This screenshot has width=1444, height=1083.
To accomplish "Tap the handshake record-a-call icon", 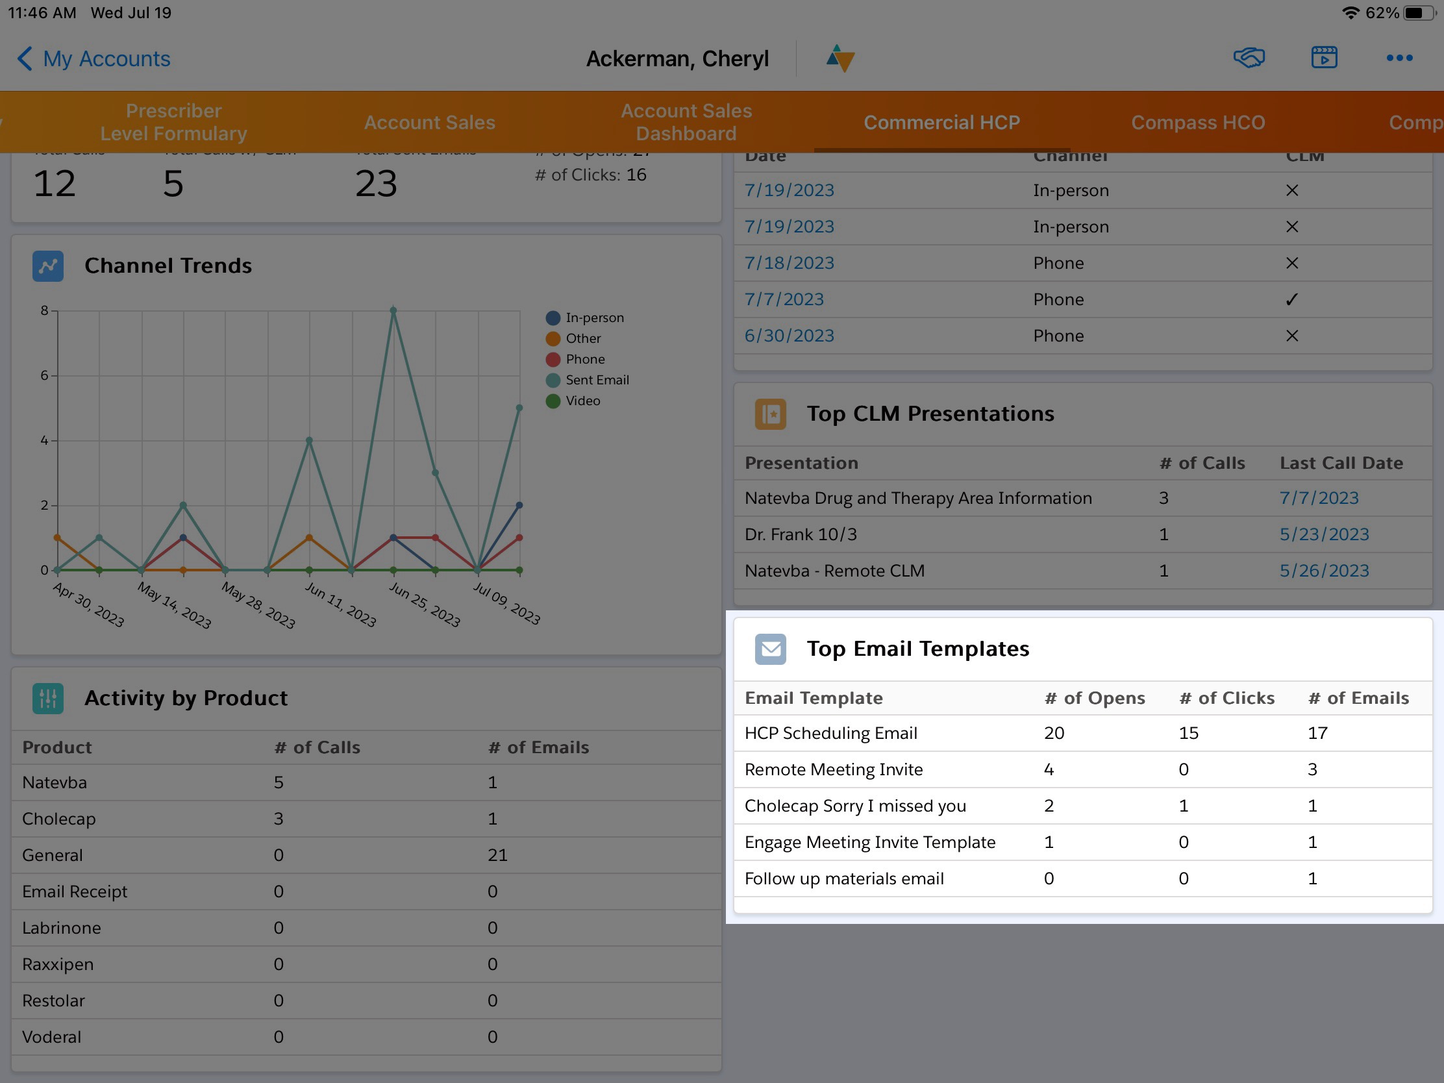I will tap(1248, 58).
